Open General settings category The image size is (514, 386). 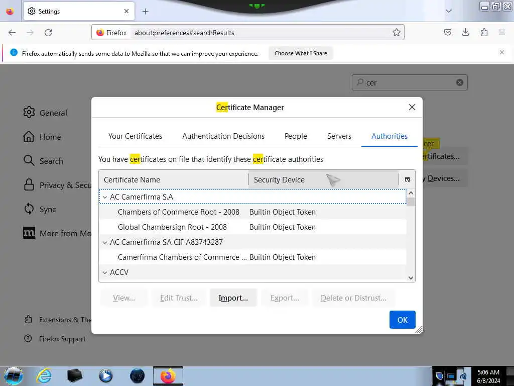45,113
